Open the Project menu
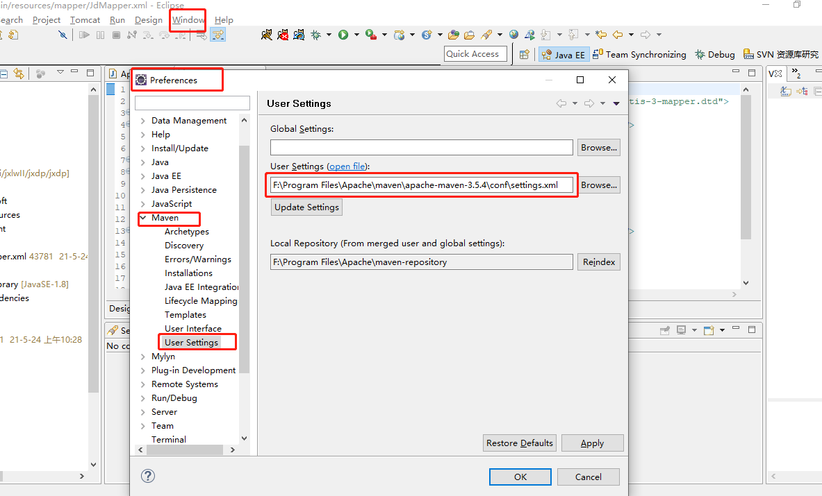The height and width of the screenshot is (496, 822). (x=46, y=19)
